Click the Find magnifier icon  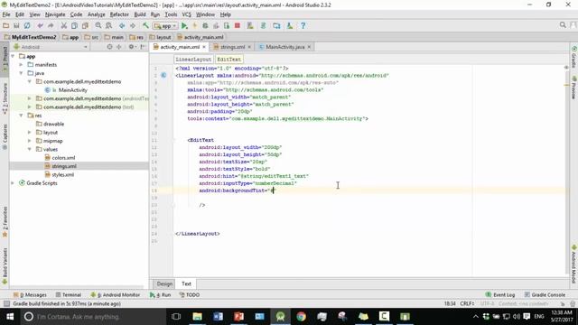point(98,26)
